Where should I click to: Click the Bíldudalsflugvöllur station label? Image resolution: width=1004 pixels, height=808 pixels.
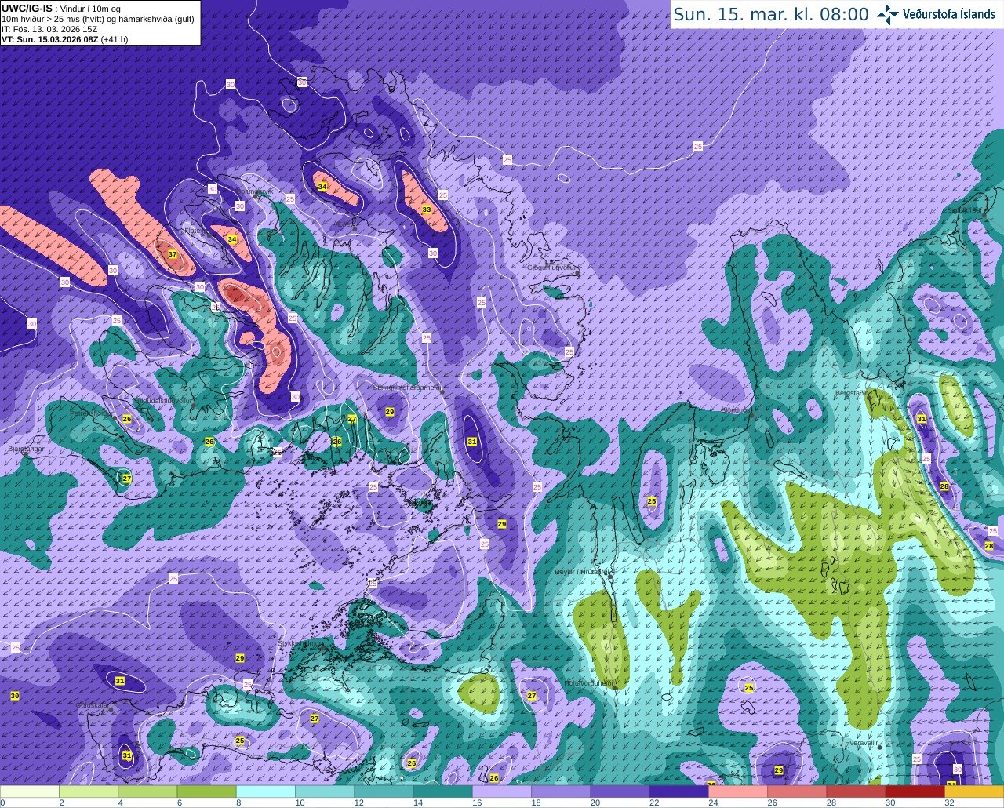163,400
